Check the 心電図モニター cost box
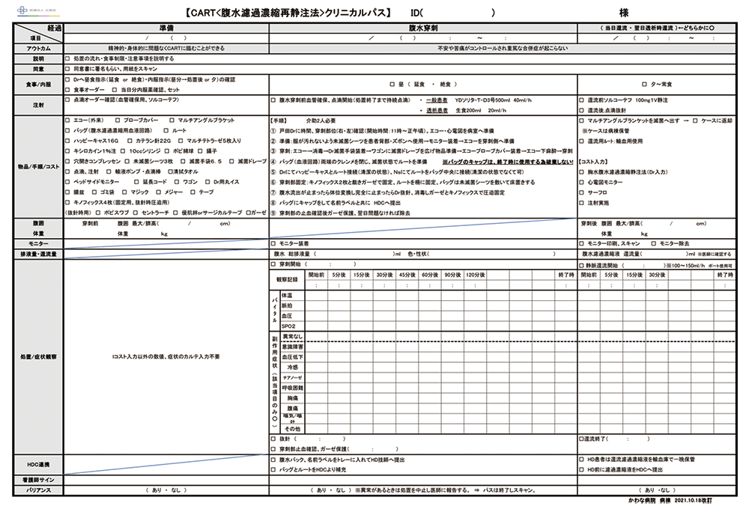This screenshot has height=509, width=749. pos(582,182)
